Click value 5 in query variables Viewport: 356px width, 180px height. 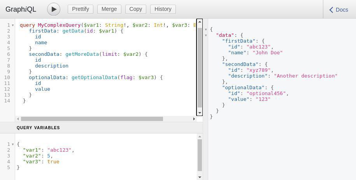(x=49, y=156)
